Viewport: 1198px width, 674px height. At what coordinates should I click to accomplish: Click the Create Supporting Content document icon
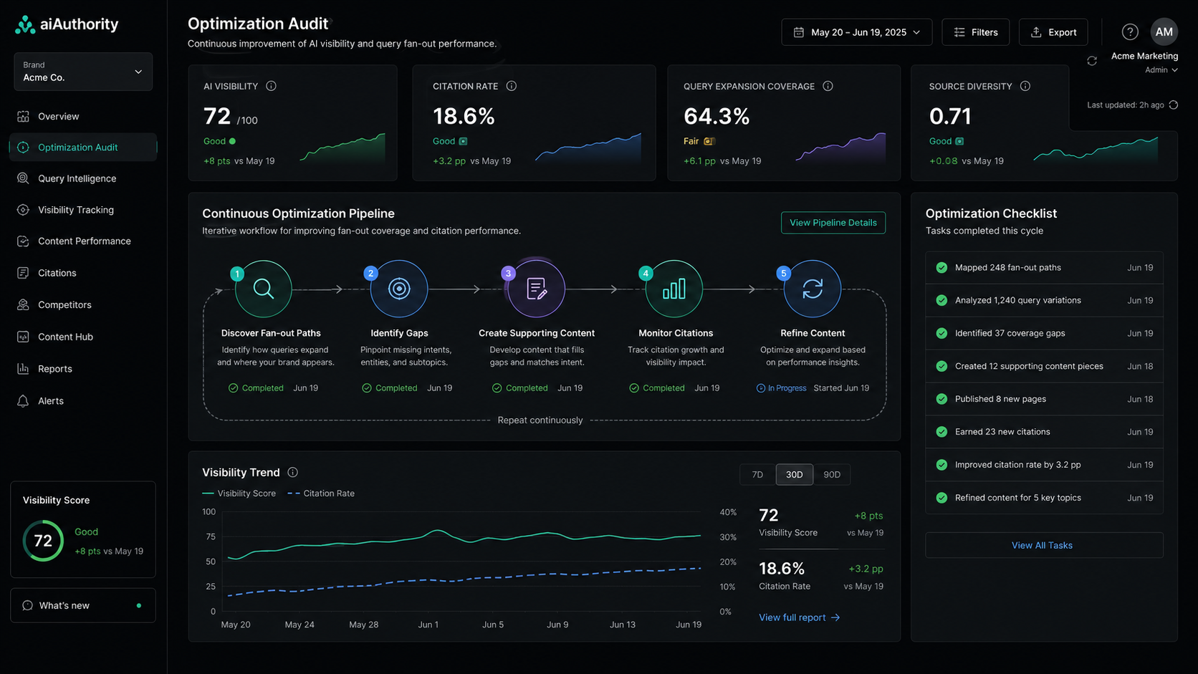coord(537,289)
